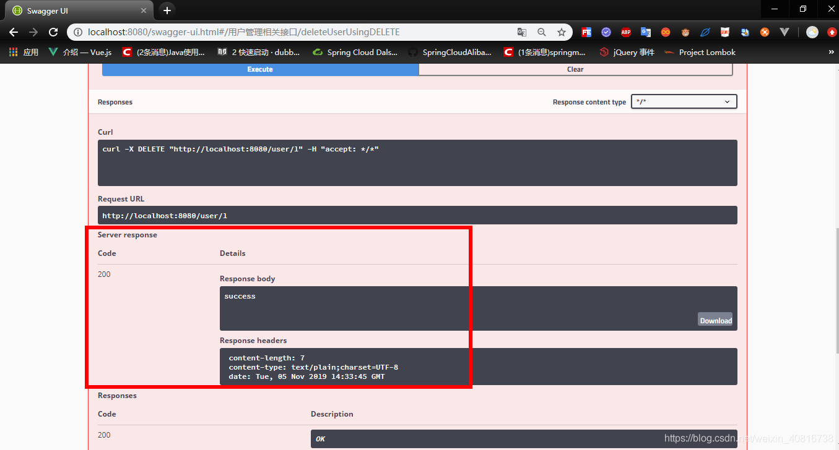Click the Execute button
This screenshot has height=450, width=839.
(260, 69)
